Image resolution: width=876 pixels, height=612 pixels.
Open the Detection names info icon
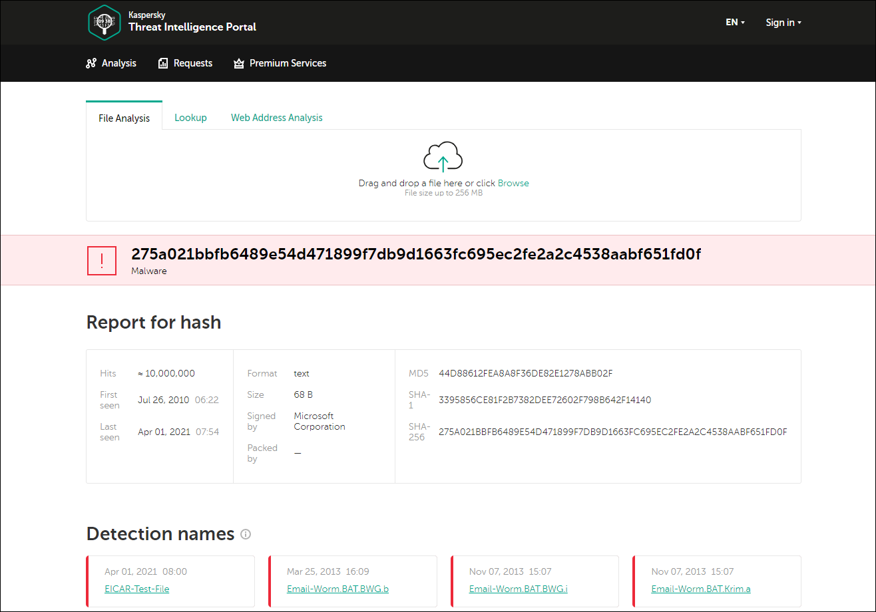pyautogui.click(x=245, y=534)
